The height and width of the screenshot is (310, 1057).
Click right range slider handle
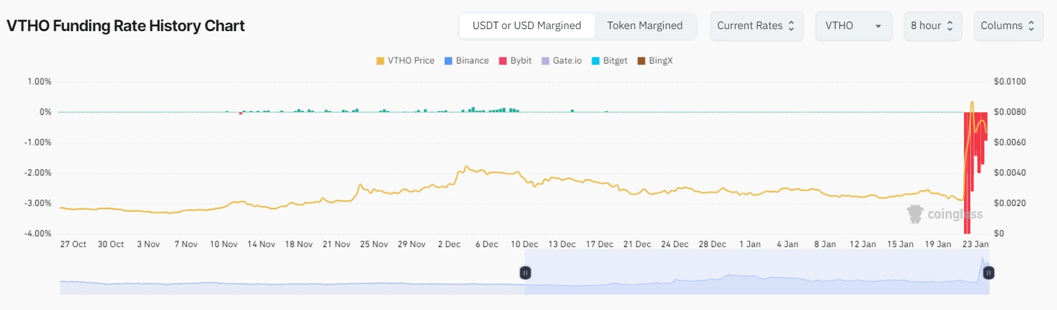tap(989, 273)
